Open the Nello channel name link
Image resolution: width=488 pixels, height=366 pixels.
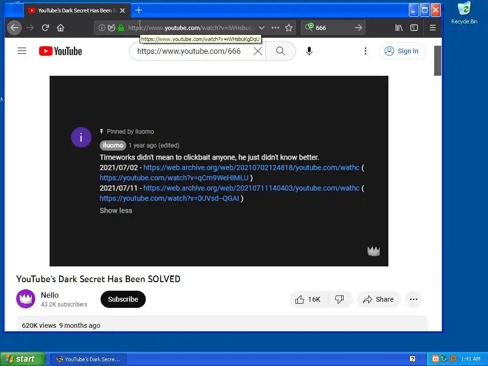pyautogui.click(x=50, y=295)
